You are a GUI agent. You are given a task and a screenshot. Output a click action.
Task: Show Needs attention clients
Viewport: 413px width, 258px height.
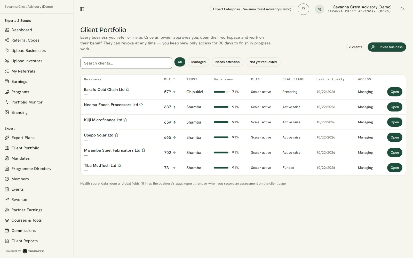pyautogui.click(x=227, y=62)
